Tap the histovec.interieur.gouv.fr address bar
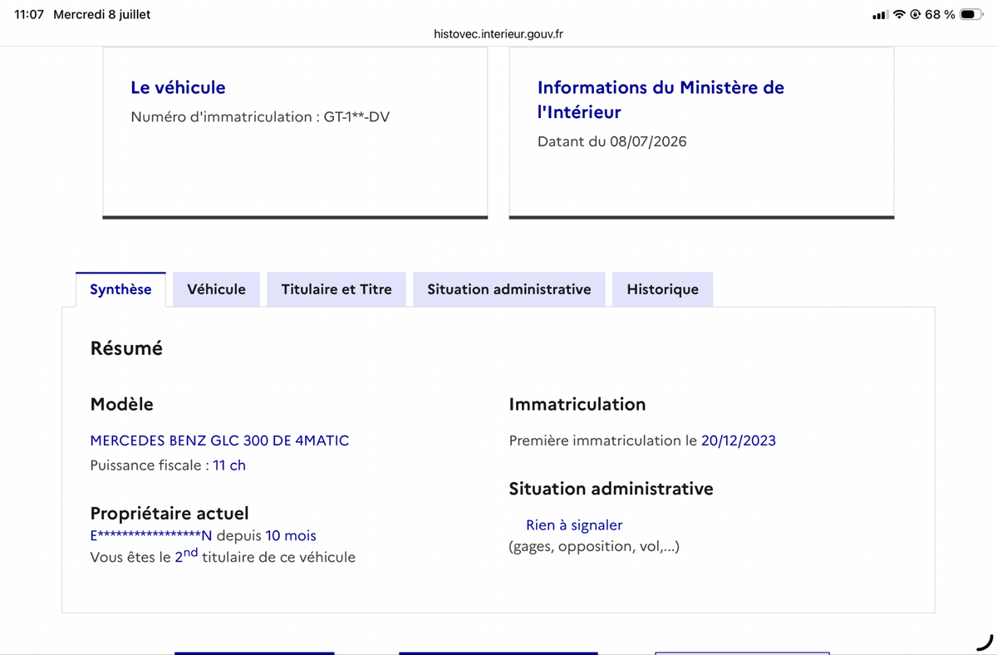 coord(498,34)
